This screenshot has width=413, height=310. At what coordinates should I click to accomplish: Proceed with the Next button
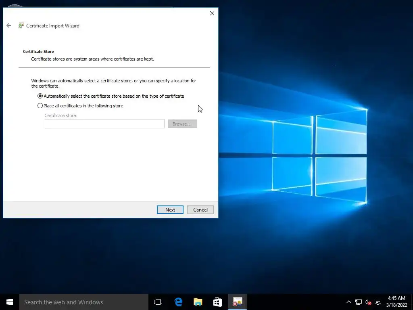point(170,210)
